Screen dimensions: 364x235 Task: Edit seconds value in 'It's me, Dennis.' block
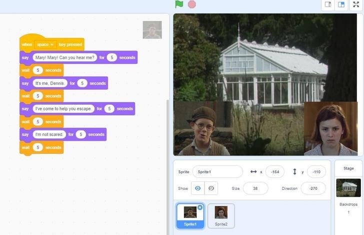tap(82, 83)
